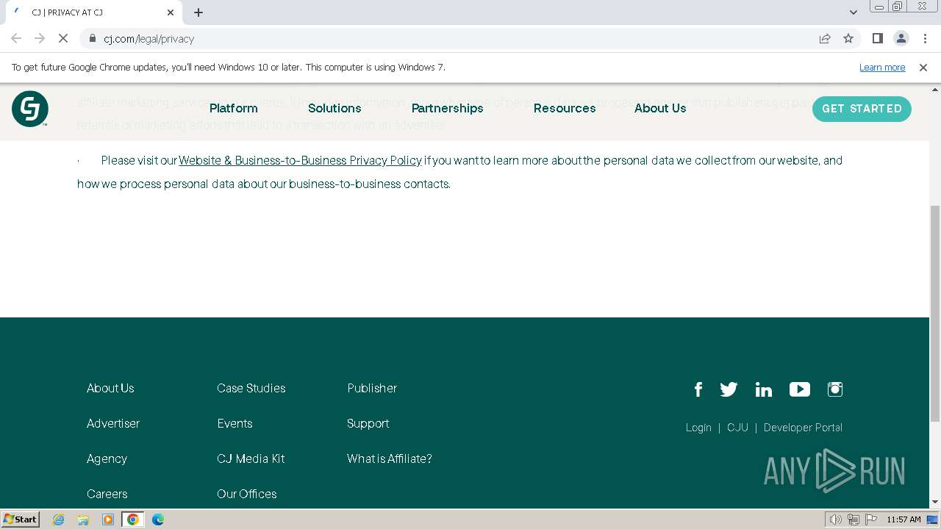The image size is (941, 529).
Task: Visit the footer Support link
Action: point(368,423)
